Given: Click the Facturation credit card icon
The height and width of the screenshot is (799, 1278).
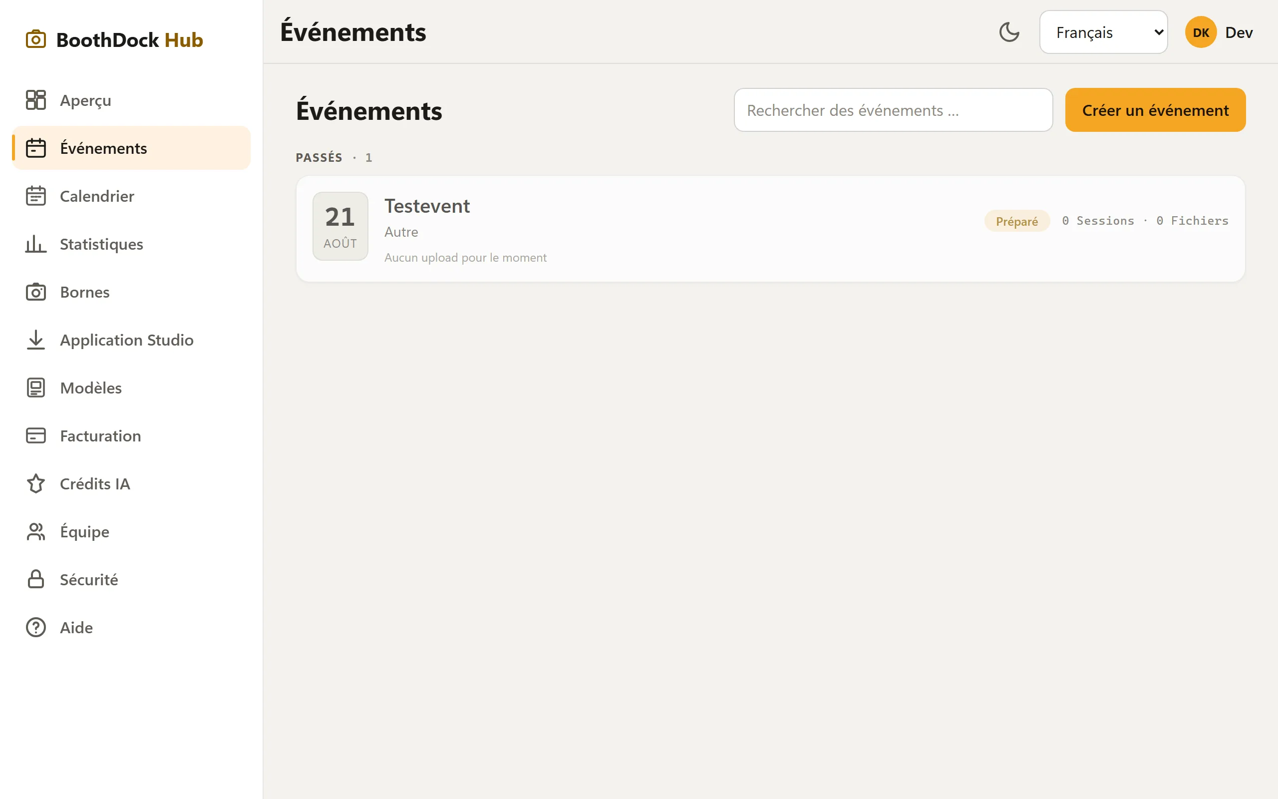Looking at the screenshot, I should 36,436.
